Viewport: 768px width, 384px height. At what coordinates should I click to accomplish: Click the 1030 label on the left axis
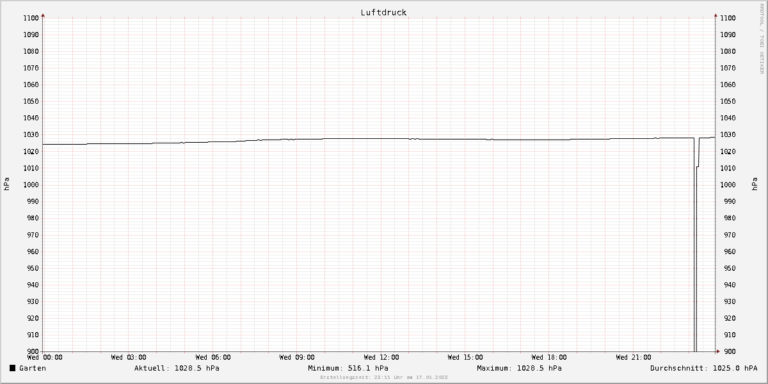[31, 134]
